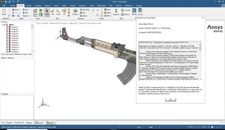225x130 pixels.
Task: Open the Script tool
Action: click(140, 12)
